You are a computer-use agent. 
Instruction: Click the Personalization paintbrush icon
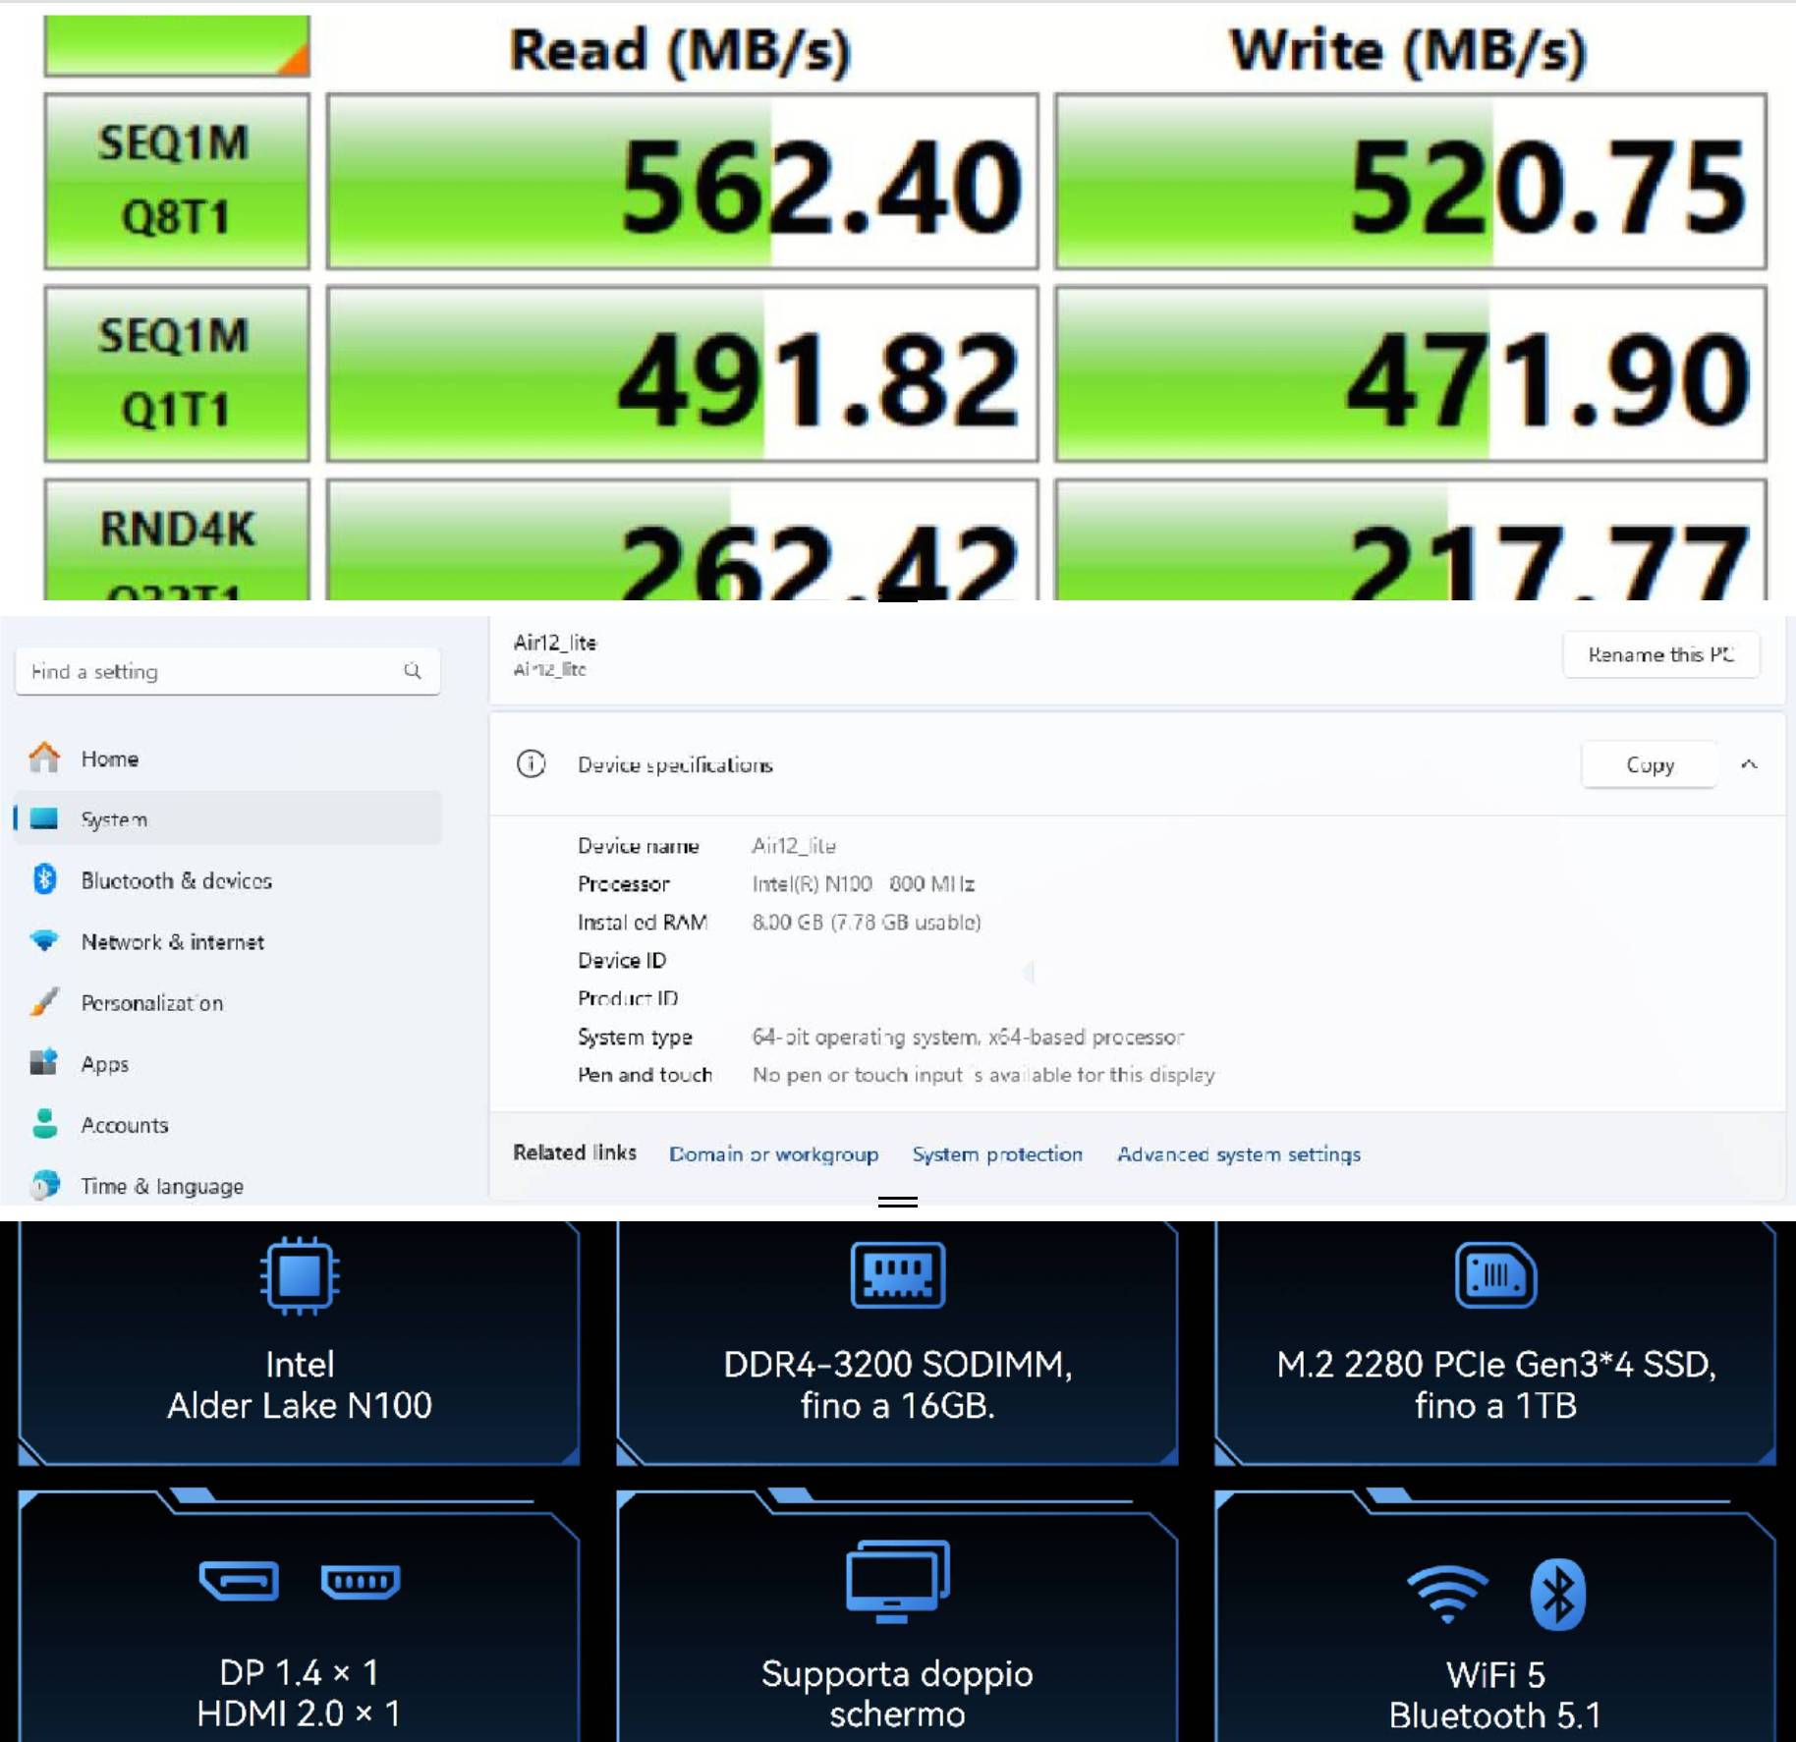(44, 1002)
